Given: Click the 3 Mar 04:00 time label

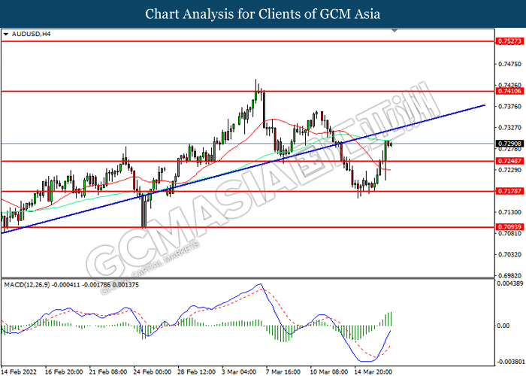Looking at the screenshot, I should pyautogui.click(x=239, y=371).
